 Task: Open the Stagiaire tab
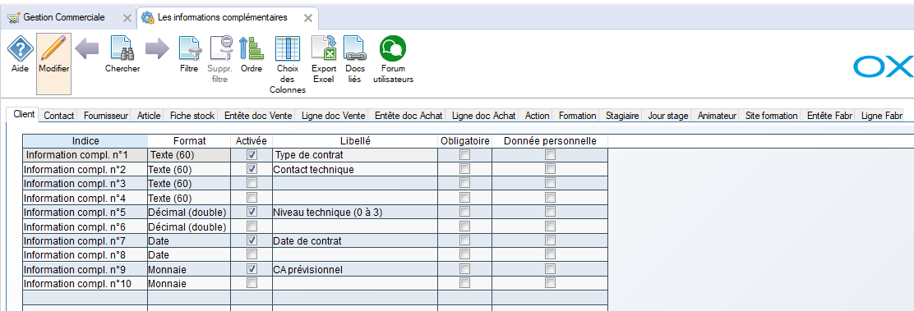point(622,116)
